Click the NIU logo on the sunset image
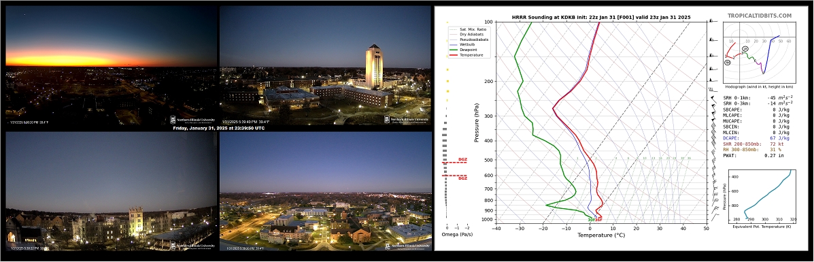This screenshot has height=262, width=814. pyautogui.click(x=192, y=119)
